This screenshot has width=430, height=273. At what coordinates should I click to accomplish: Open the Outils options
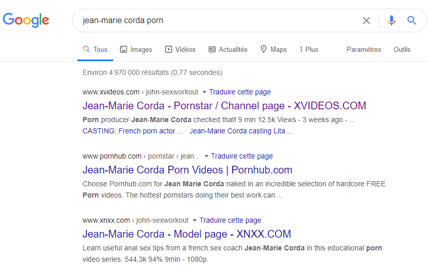[402, 49]
